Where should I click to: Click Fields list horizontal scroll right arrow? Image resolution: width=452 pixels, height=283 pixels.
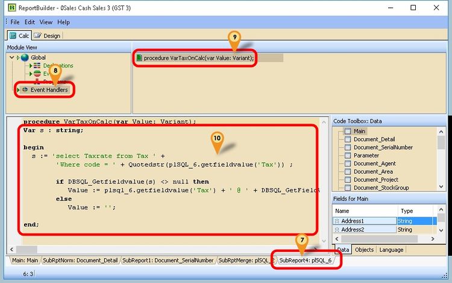pos(432,239)
